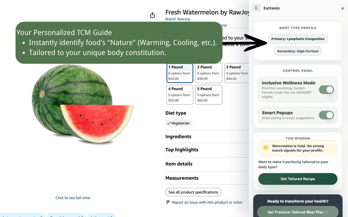348x217 pixels.
Task: Expand the Ingredients section
Action: pos(178,136)
